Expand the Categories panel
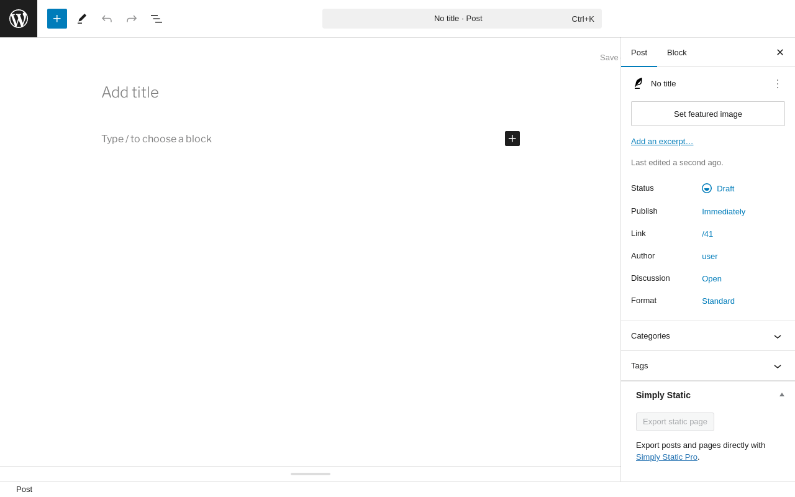This screenshot has height=497, width=795. (708, 336)
